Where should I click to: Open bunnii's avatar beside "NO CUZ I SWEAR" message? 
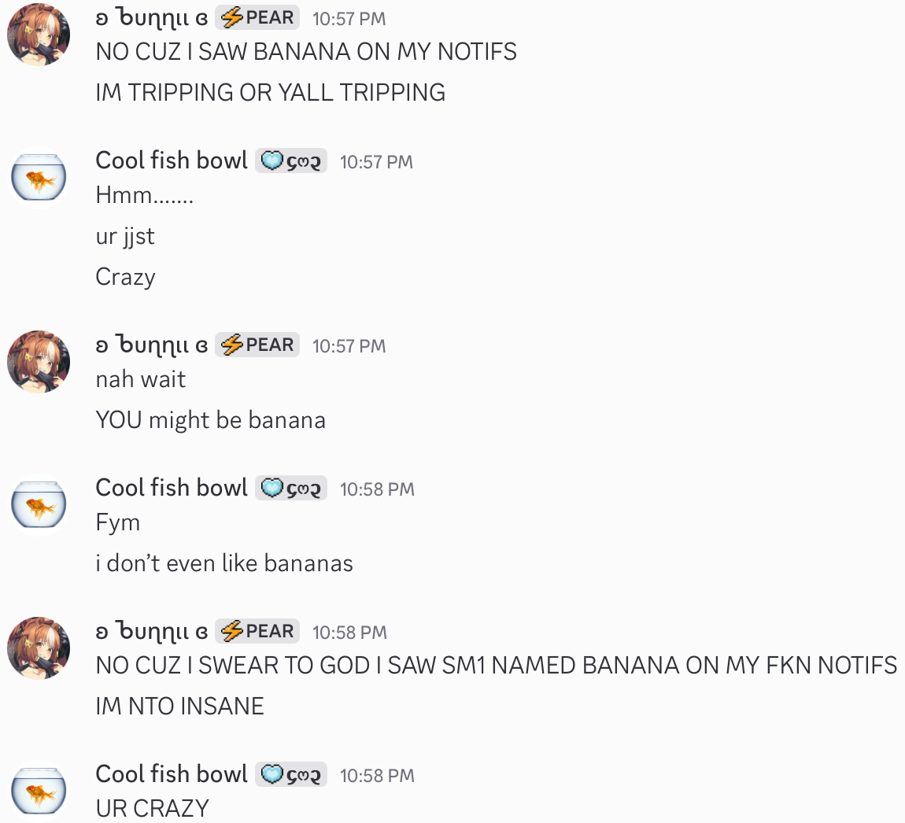[x=39, y=648]
